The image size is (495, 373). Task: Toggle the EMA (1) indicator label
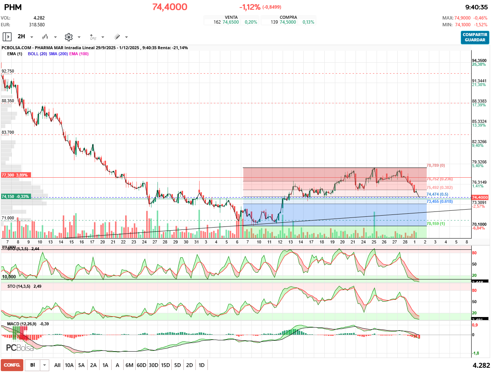point(15,54)
